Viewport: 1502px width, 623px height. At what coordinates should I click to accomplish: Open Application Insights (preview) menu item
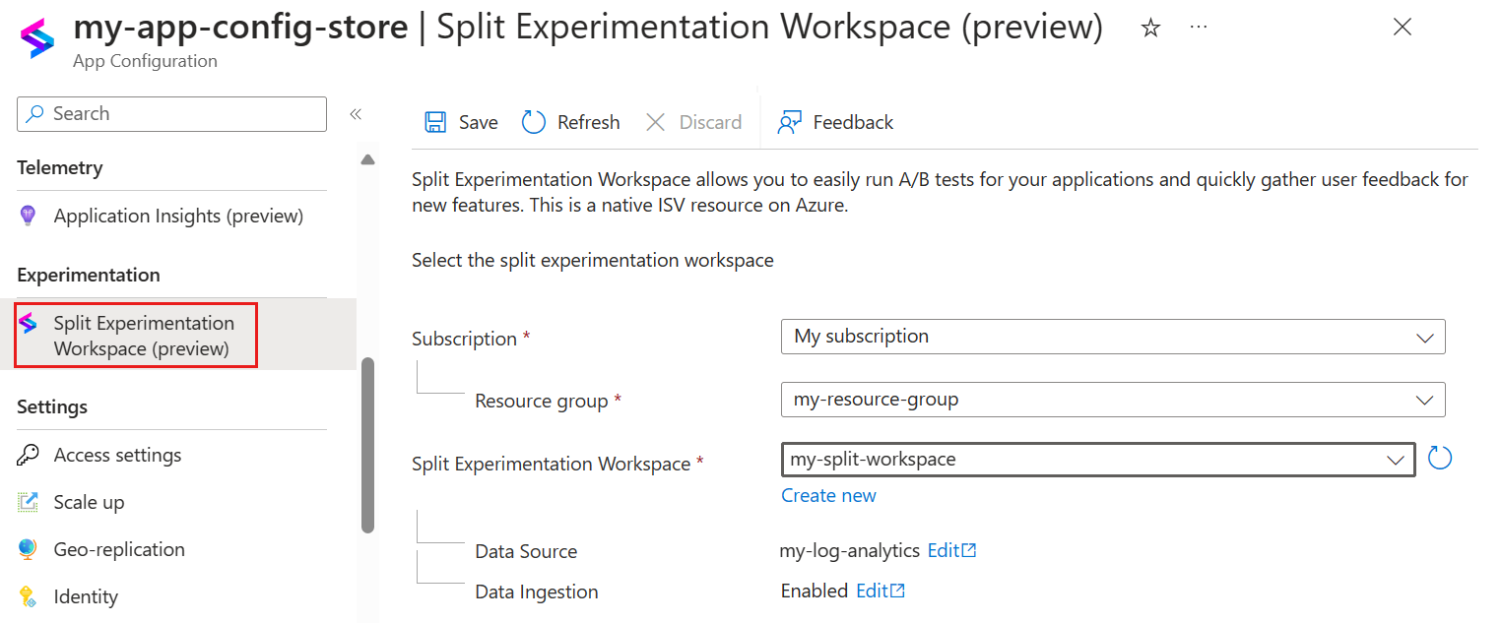178,216
